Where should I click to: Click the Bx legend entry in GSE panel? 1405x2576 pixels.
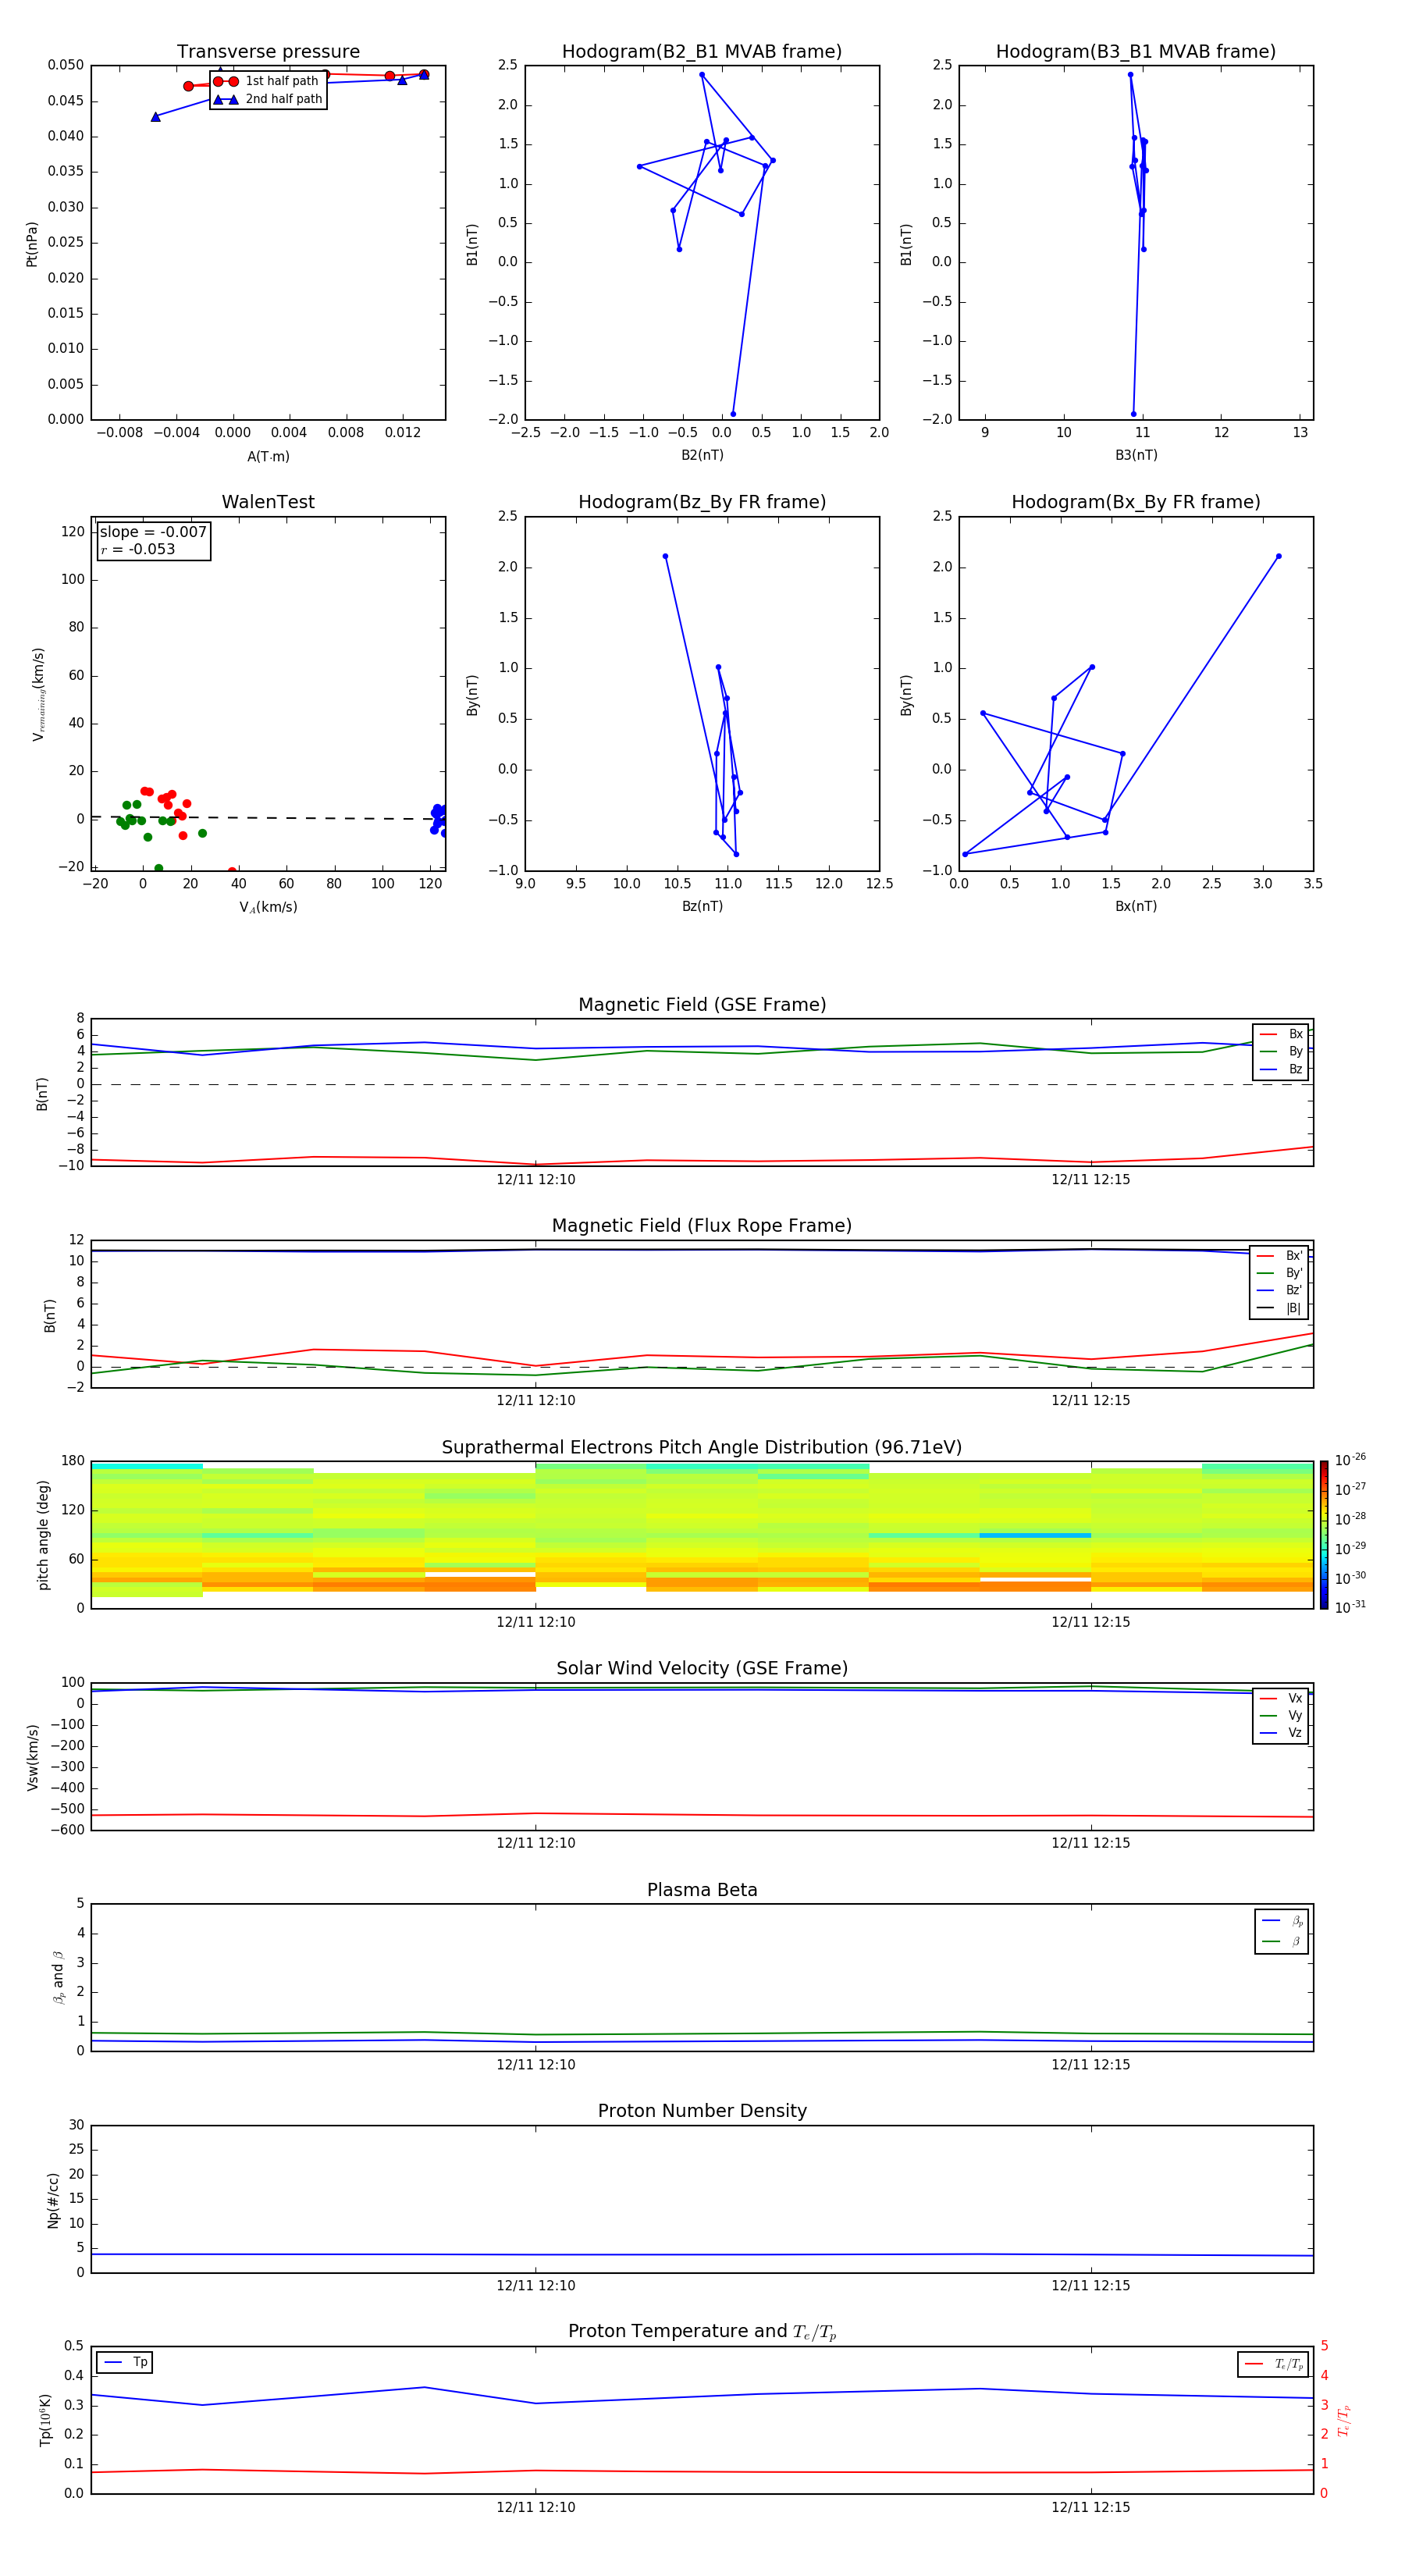[1281, 1034]
